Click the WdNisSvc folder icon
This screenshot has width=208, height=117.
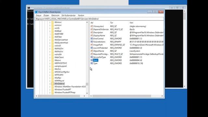(x=53, y=51)
